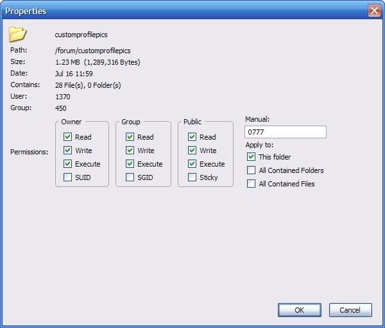Click the Manual: label
This screenshot has width=385, height=328.
coord(257,119)
